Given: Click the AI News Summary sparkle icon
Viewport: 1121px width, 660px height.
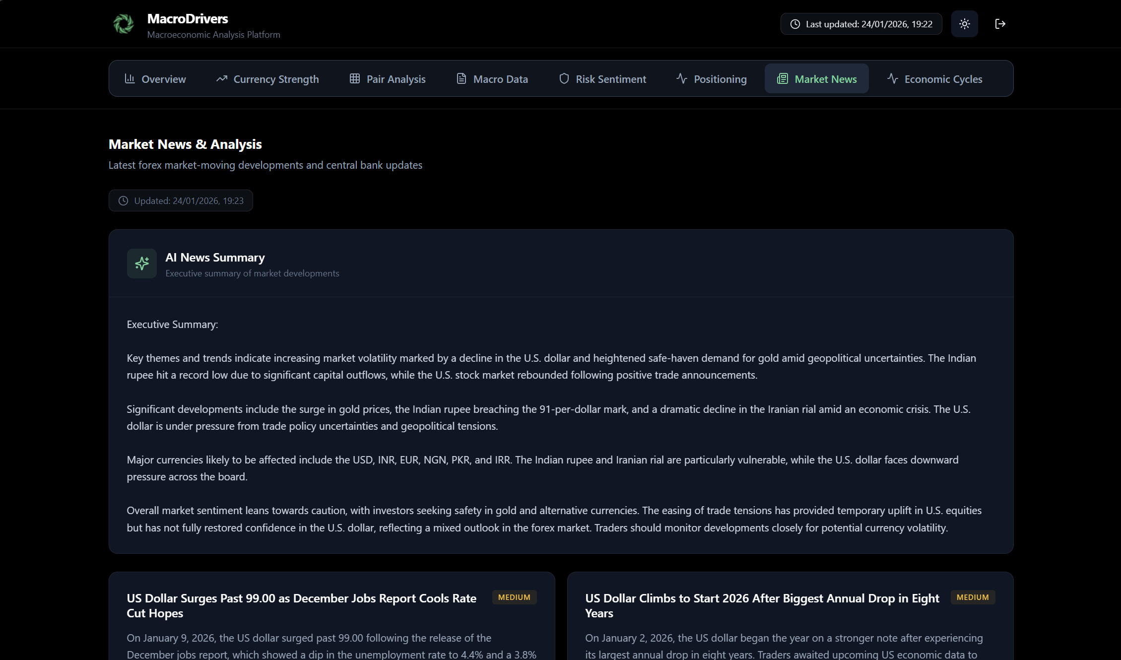Looking at the screenshot, I should 142,264.
